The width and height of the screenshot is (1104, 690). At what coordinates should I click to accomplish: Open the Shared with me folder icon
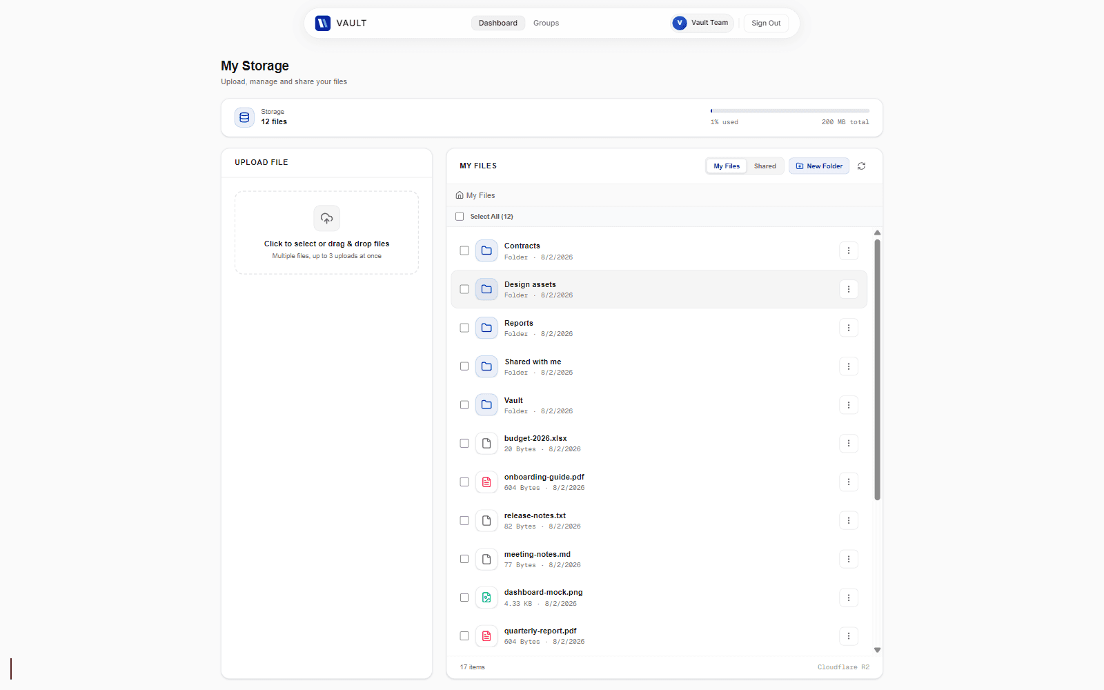[486, 366]
